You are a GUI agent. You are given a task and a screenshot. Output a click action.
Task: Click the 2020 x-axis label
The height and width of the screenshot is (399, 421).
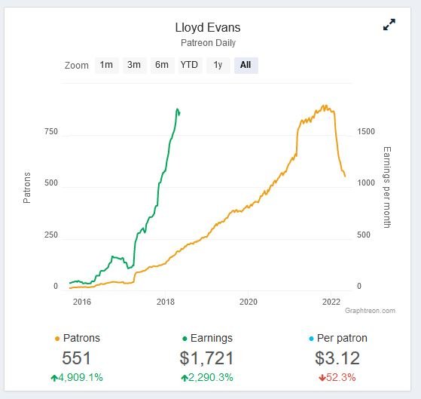249,302
